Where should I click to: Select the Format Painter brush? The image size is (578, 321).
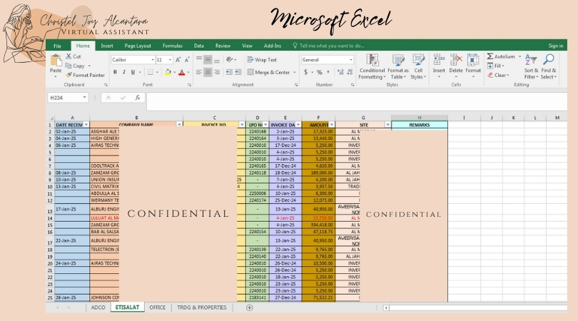point(87,74)
